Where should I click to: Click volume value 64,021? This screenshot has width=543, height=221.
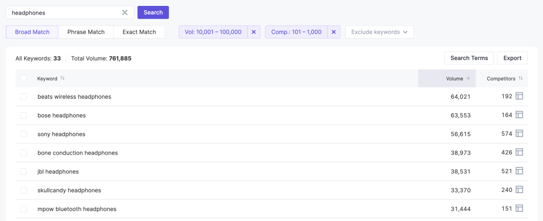tap(461, 97)
